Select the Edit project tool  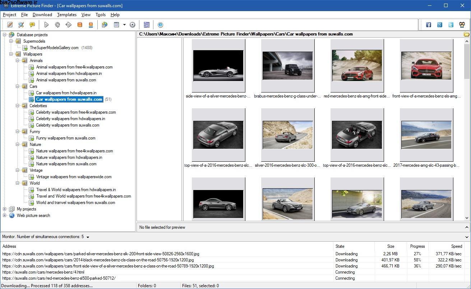click(10, 24)
